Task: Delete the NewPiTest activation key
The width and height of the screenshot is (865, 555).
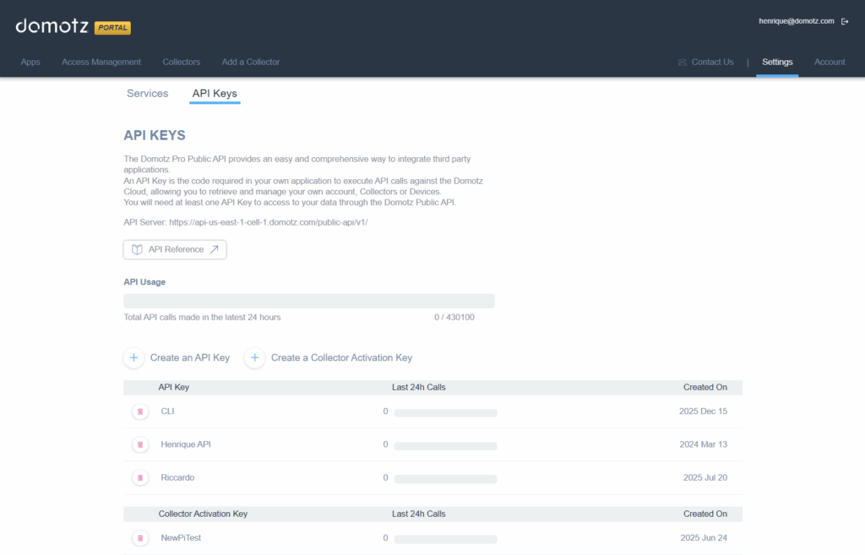Action: pos(140,538)
